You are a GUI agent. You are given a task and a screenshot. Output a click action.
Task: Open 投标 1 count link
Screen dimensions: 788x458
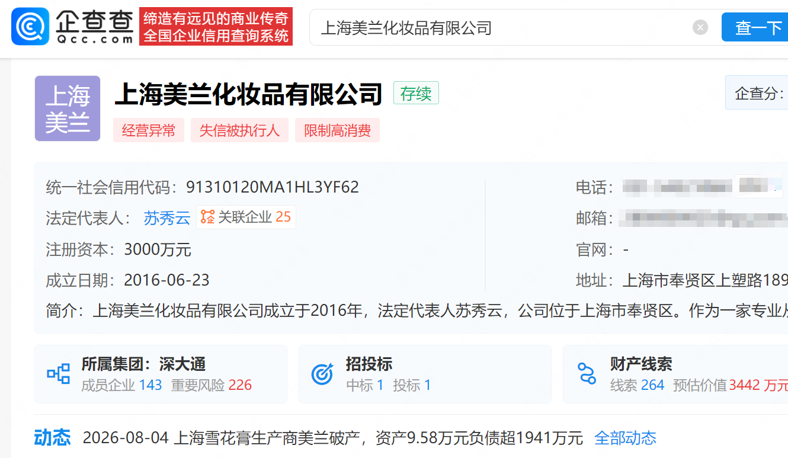(412, 385)
